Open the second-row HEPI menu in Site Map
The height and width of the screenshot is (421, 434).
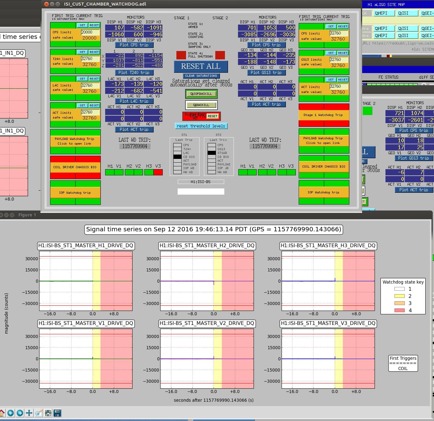tap(383, 28)
